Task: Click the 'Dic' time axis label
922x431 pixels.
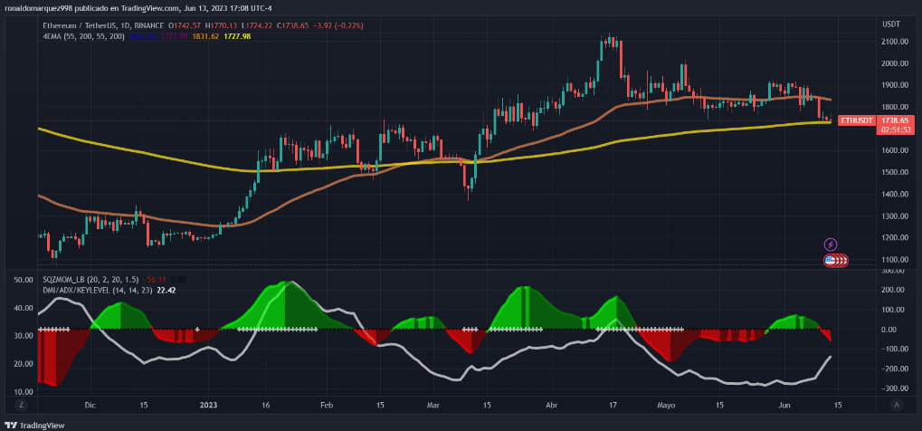Action: pos(90,405)
